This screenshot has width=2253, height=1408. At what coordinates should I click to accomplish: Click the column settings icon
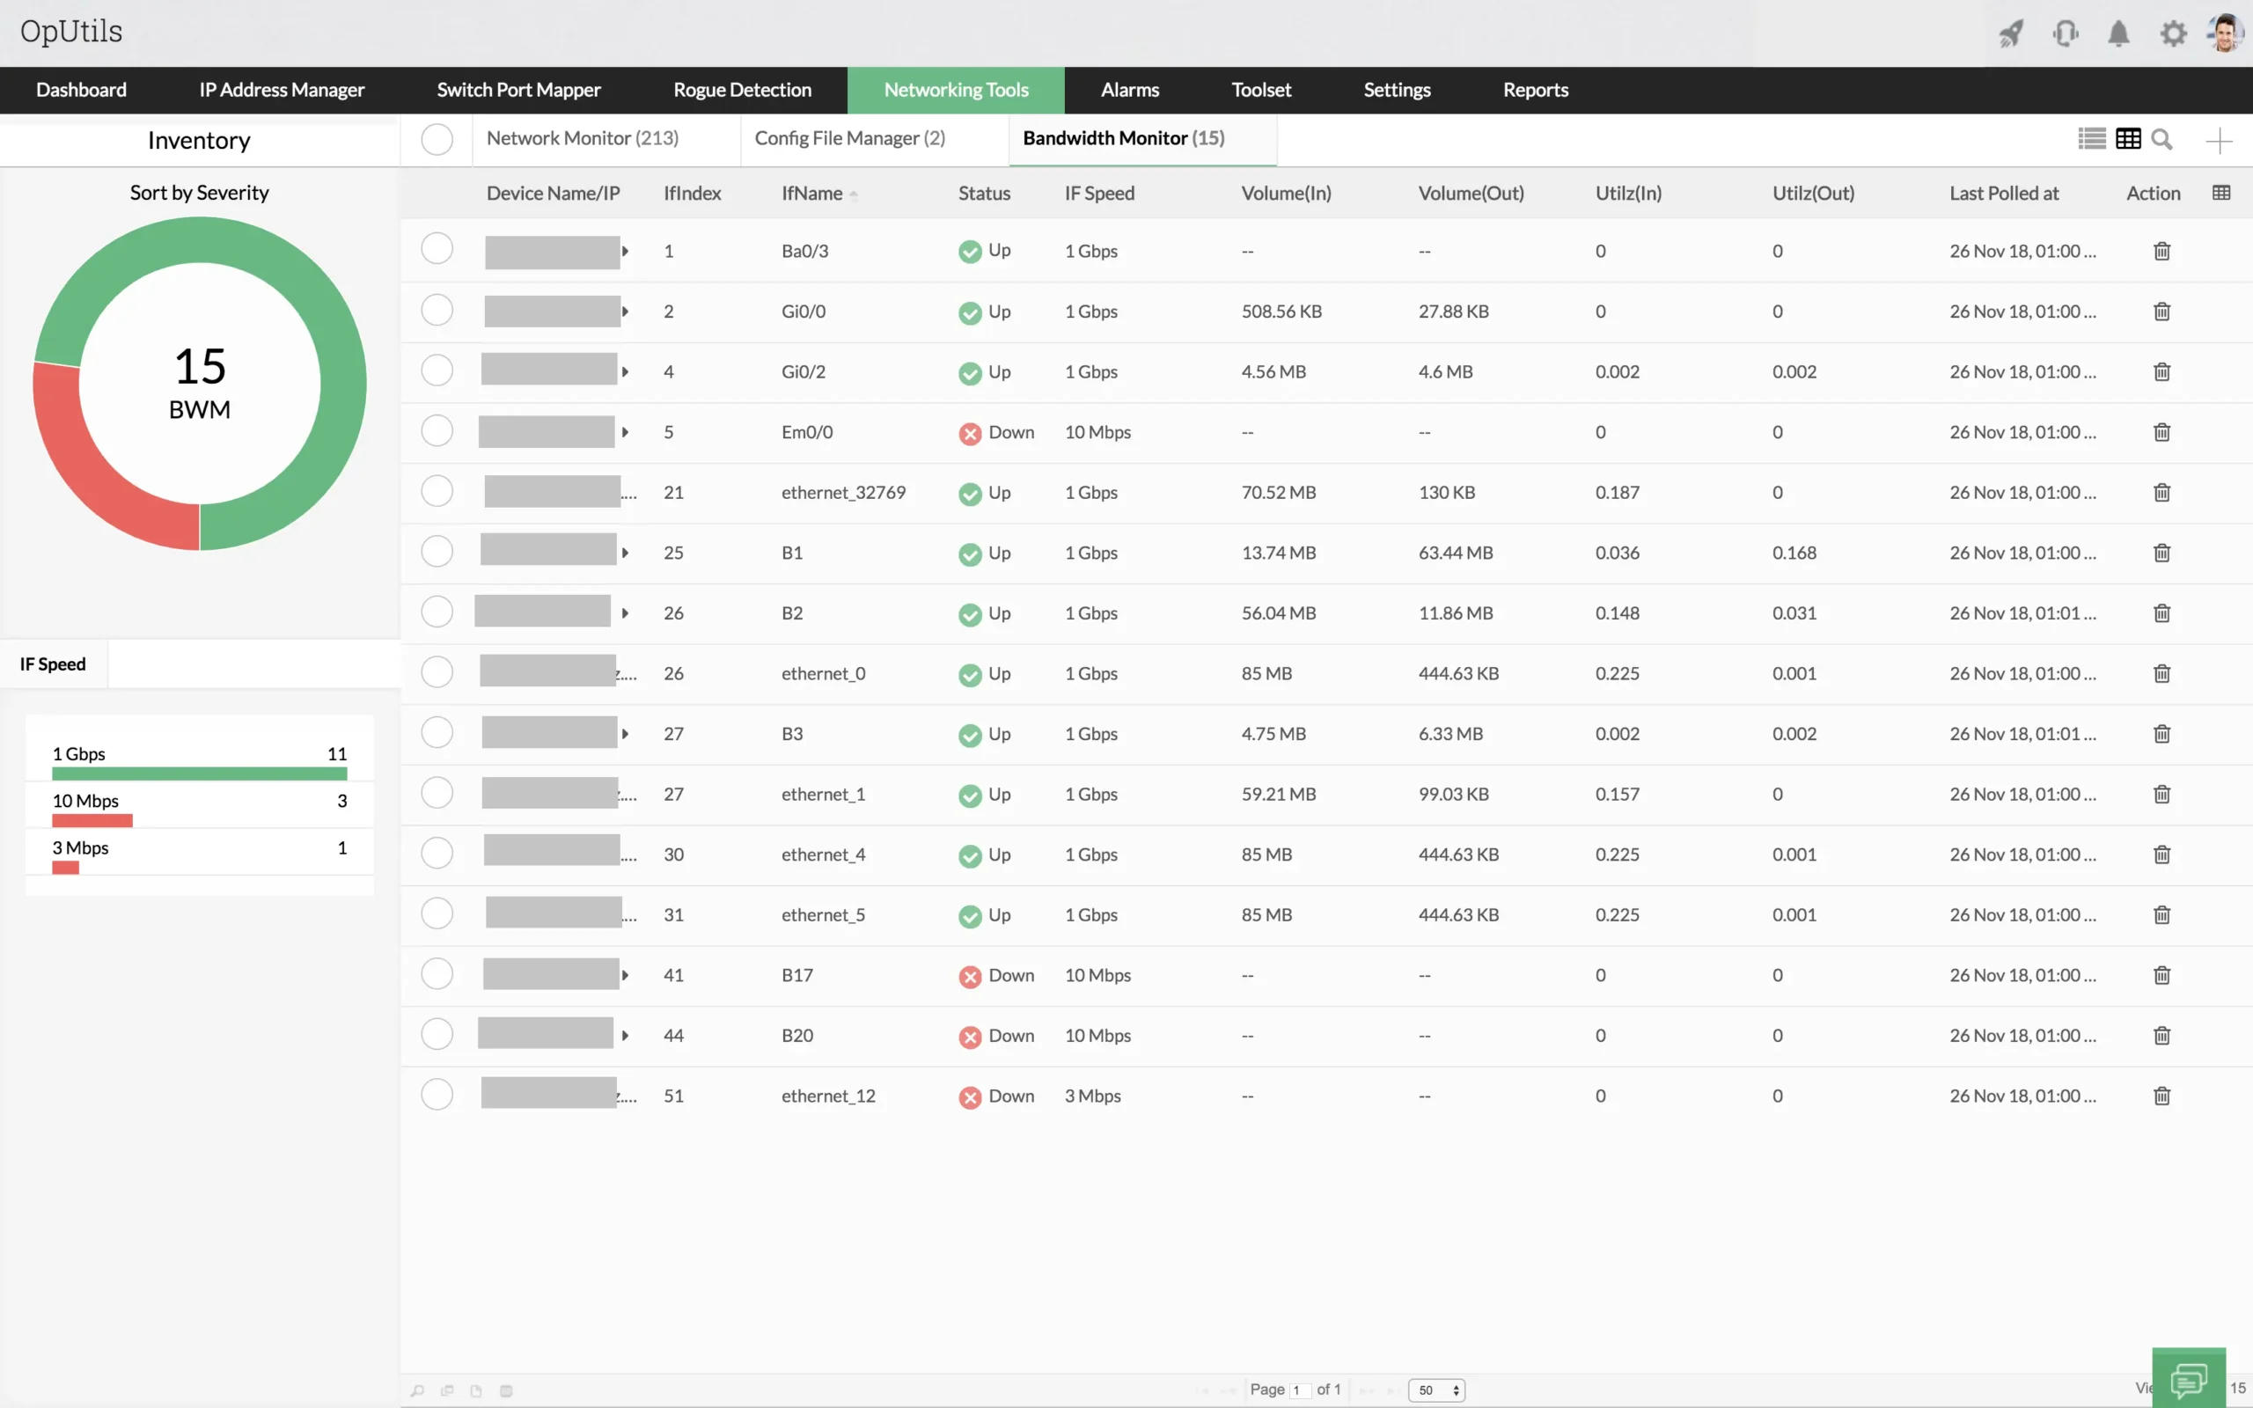[2220, 192]
